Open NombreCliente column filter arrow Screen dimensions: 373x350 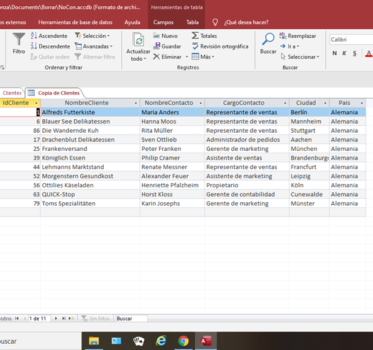[135, 103]
